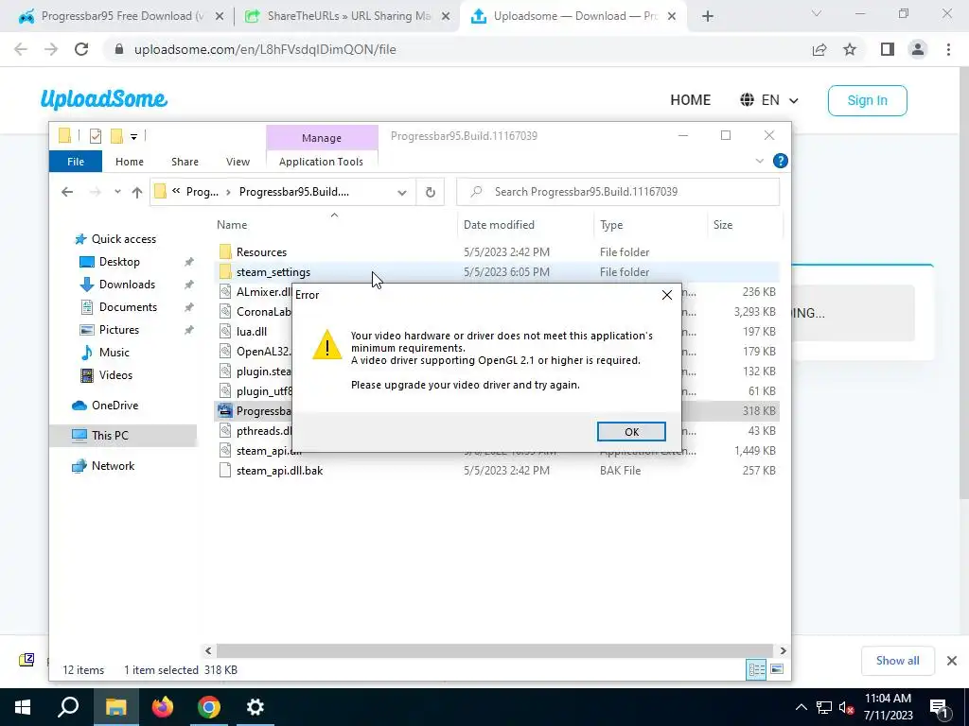
Task: Click the Explorer Back arrow
Action: pos(67,192)
